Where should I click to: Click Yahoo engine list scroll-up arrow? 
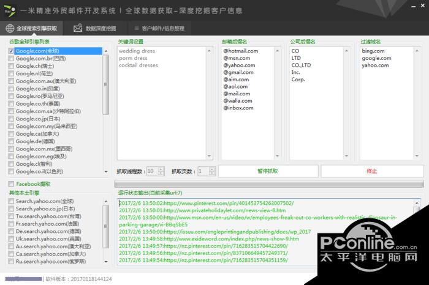[106, 201]
